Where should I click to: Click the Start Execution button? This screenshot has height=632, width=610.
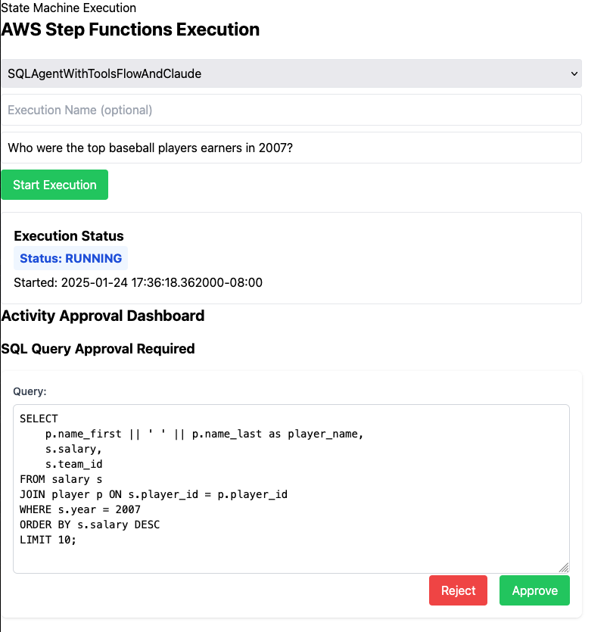tap(54, 185)
